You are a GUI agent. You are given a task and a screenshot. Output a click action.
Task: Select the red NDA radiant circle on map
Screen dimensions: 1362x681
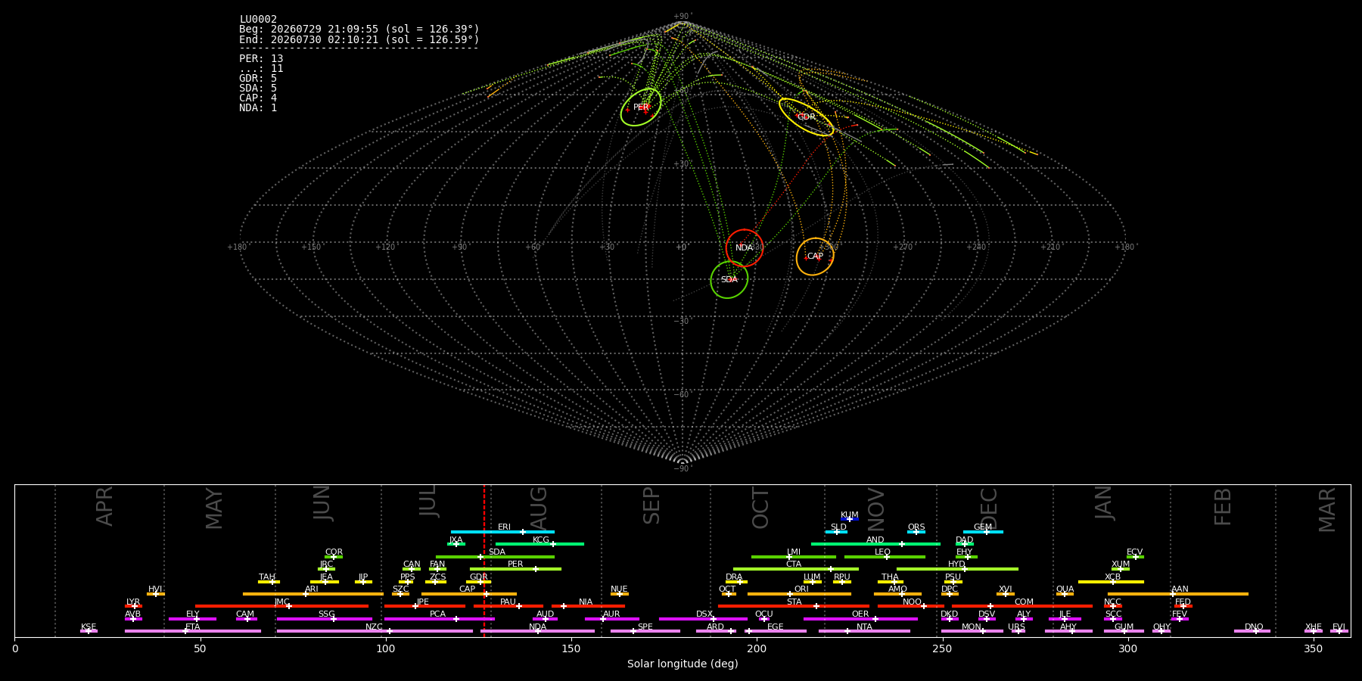[745, 247]
